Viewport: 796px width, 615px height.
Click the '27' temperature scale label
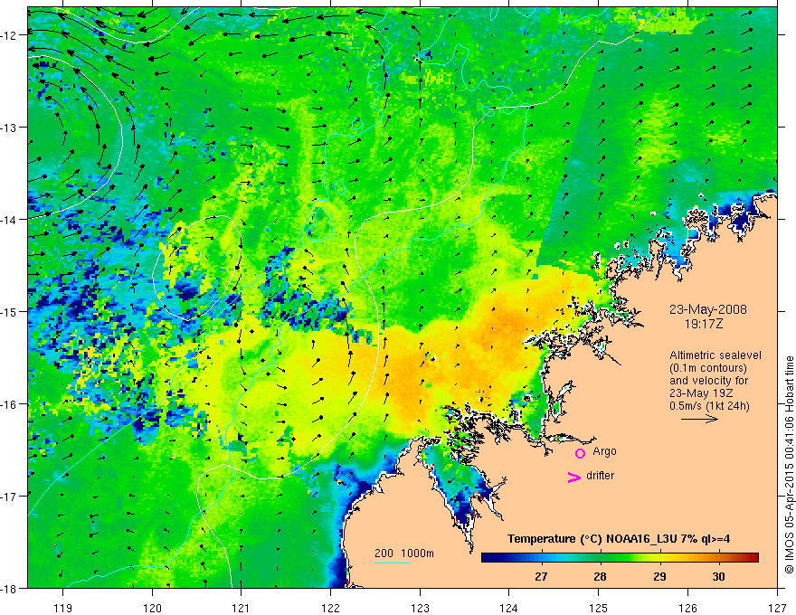click(x=541, y=576)
